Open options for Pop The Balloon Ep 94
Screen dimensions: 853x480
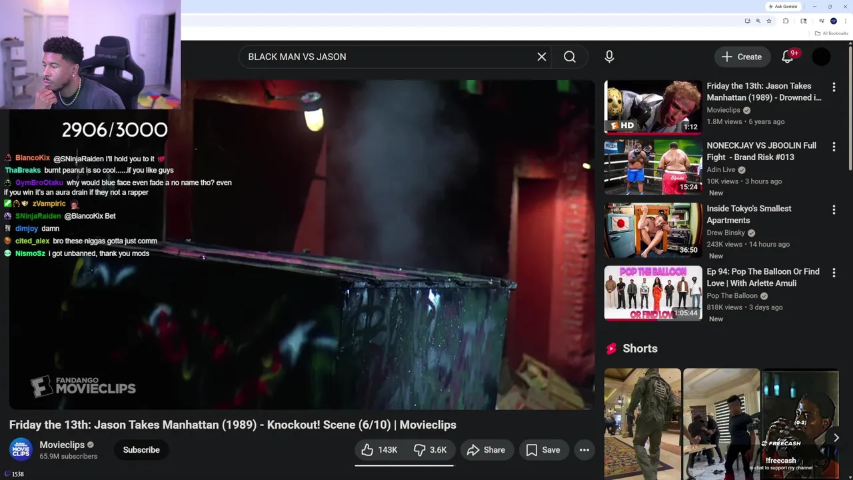(x=834, y=273)
